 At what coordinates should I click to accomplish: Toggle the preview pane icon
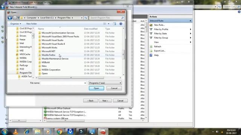114,24
